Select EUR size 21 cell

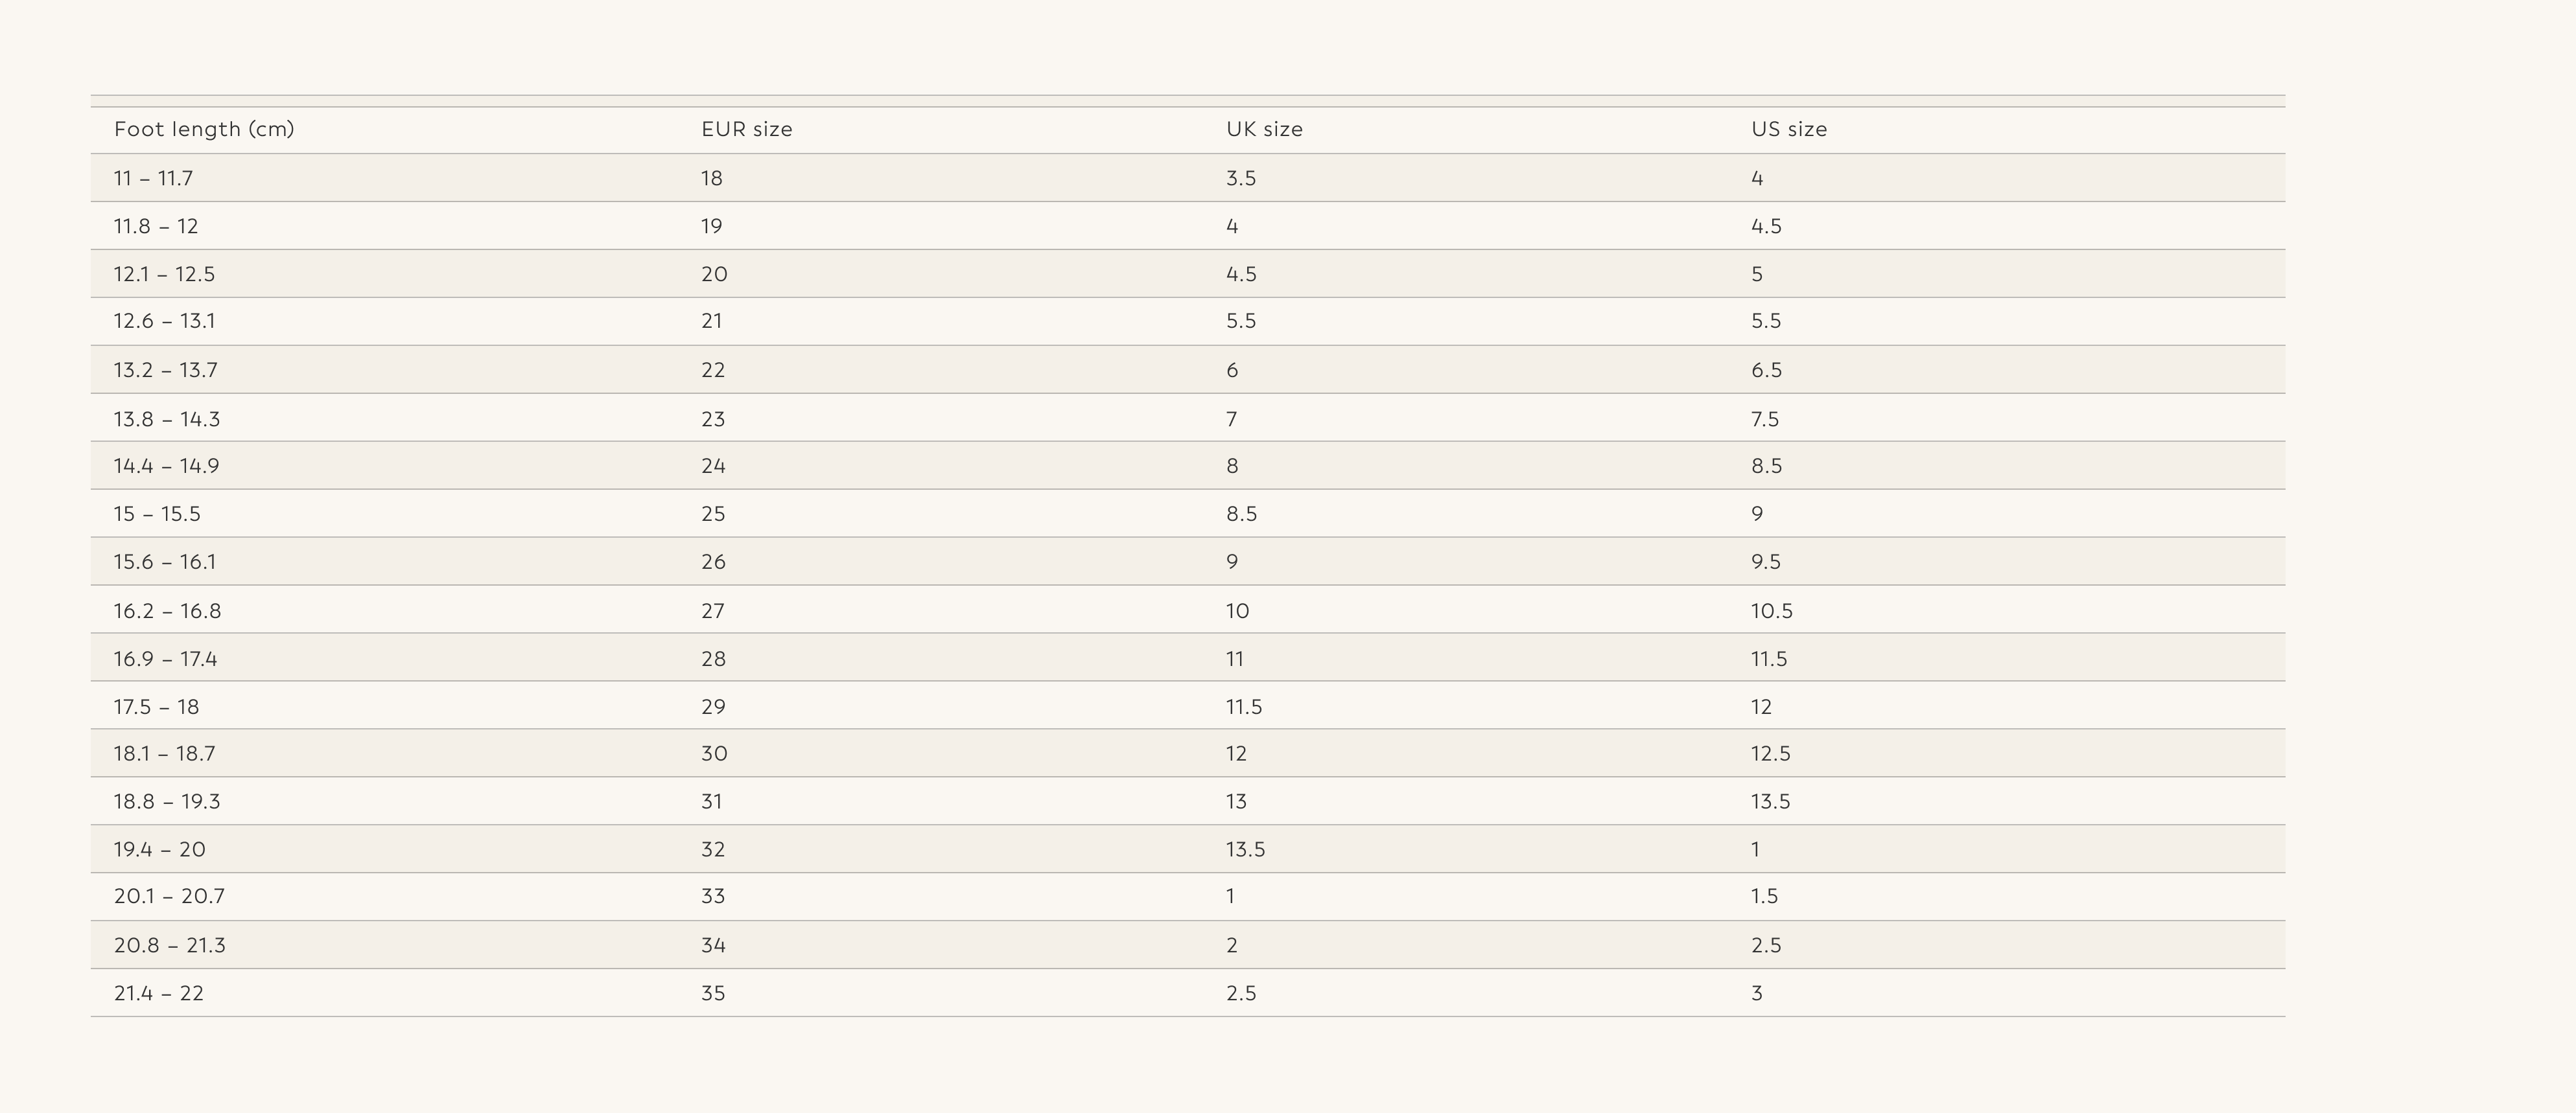coord(711,322)
